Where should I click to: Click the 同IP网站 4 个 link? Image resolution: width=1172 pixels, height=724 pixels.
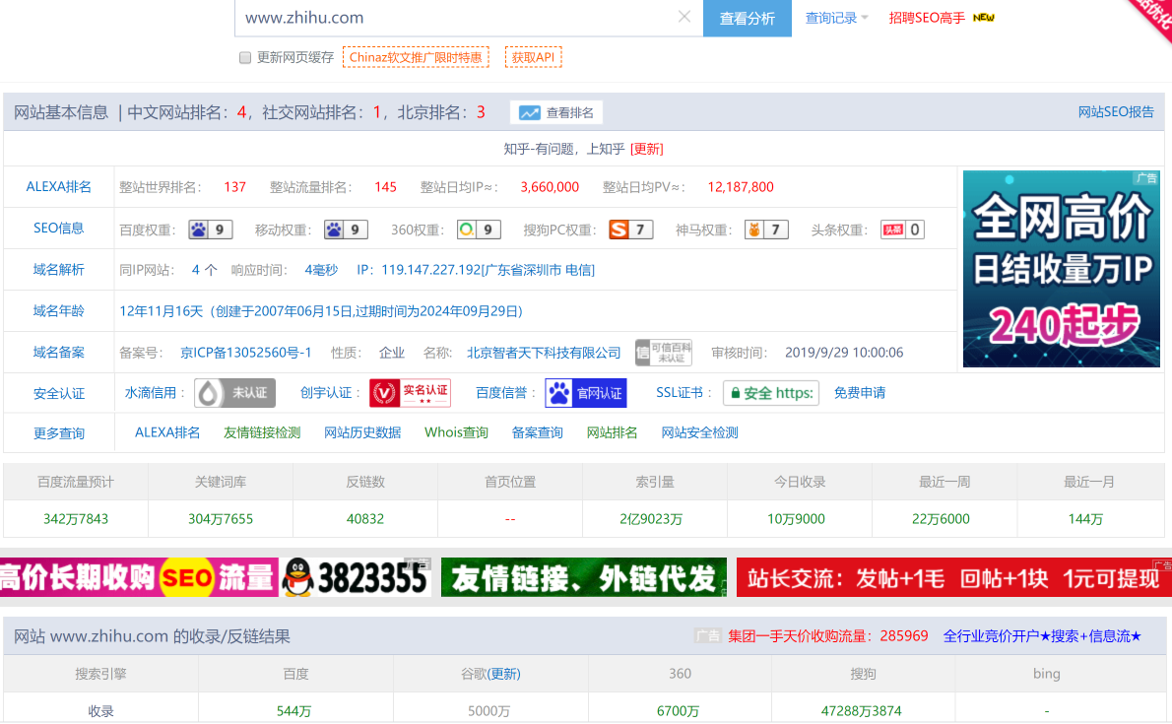click(204, 270)
